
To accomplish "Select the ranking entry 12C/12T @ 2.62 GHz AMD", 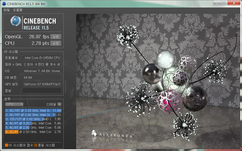I will (33, 119).
